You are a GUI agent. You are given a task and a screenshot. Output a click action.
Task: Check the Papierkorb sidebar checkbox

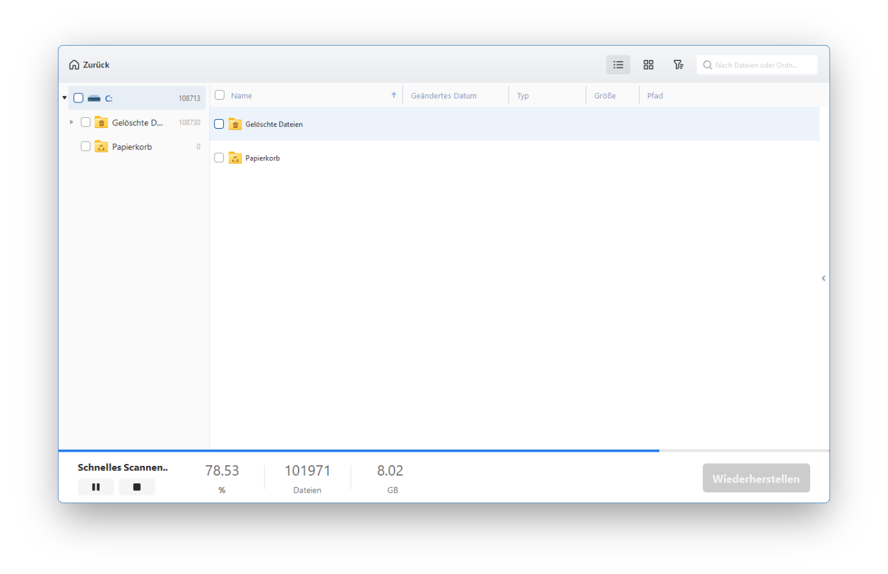coord(86,147)
